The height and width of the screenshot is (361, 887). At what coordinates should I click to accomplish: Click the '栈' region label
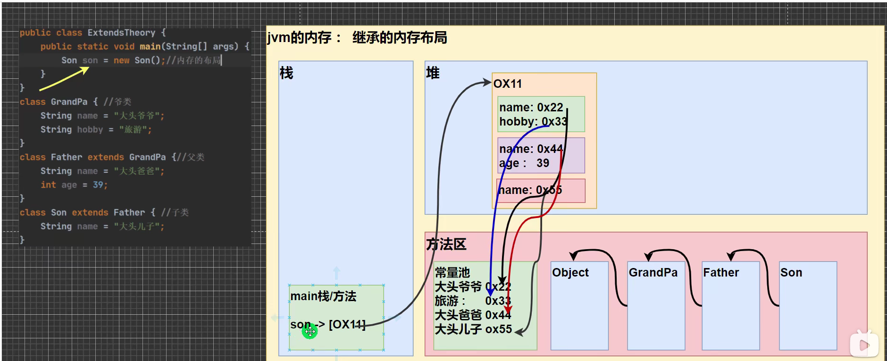[x=286, y=73]
